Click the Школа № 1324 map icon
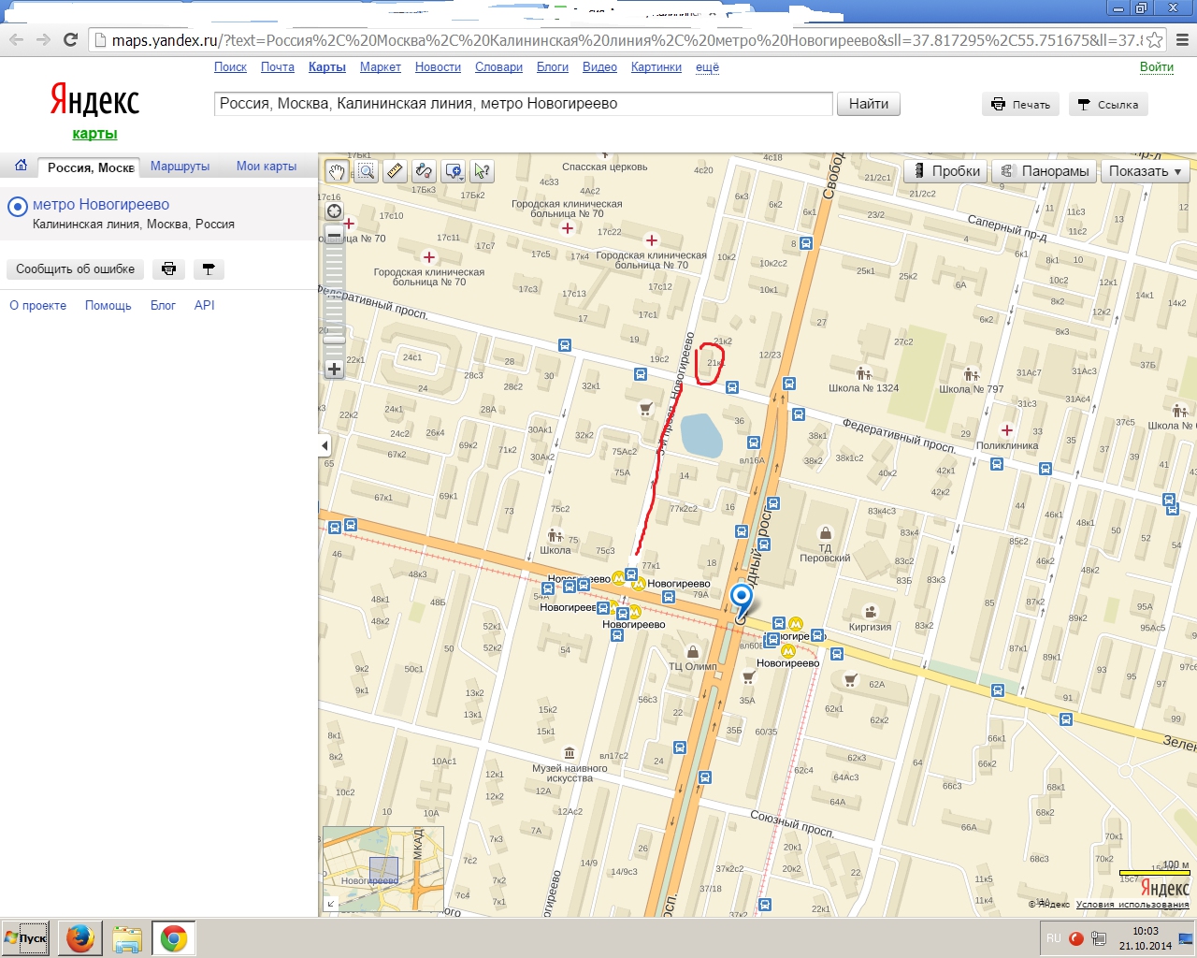The height and width of the screenshot is (958, 1197). [864, 374]
